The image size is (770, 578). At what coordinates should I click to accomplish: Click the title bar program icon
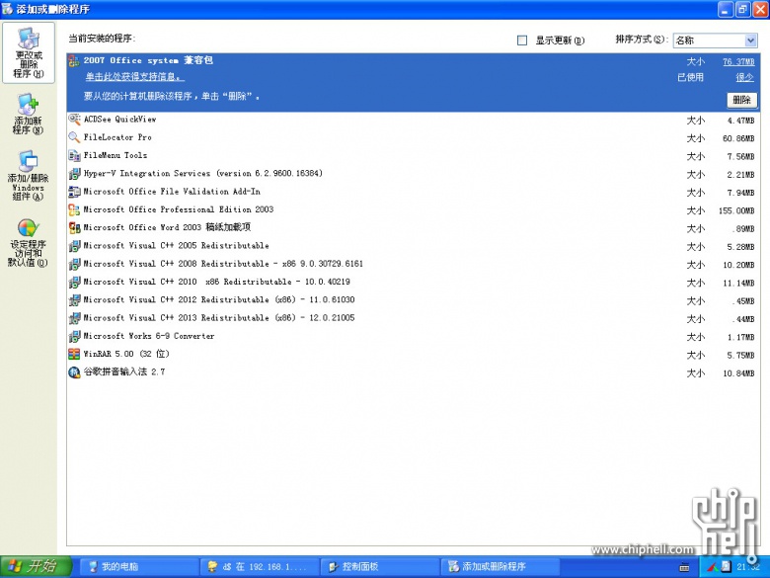7,9
